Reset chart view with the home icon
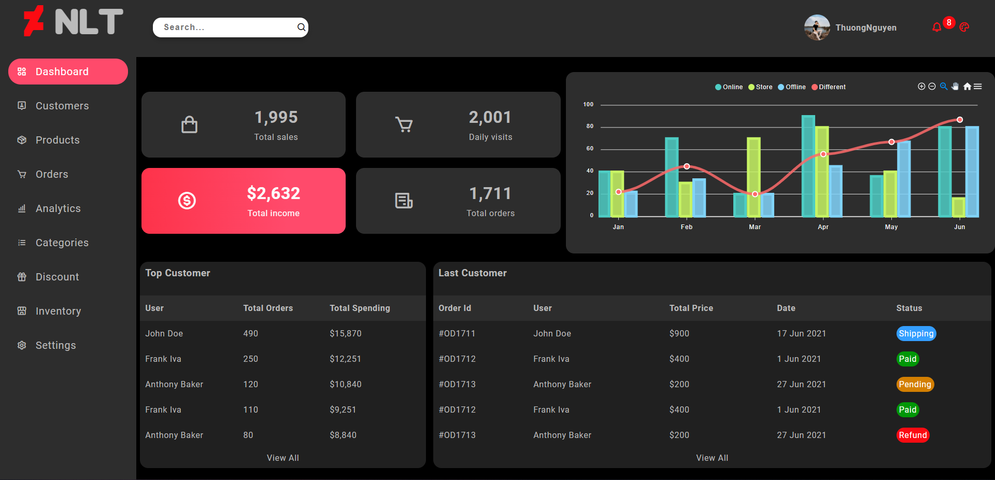The width and height of the screenshot is (995, 480). point(967,87)
